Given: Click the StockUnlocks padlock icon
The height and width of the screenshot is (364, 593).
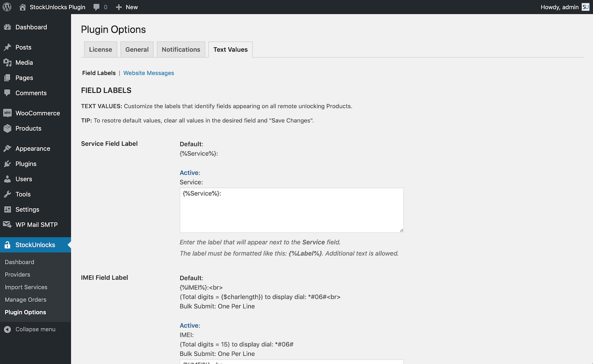Looking at the screenshot, I should coord(7,245).
